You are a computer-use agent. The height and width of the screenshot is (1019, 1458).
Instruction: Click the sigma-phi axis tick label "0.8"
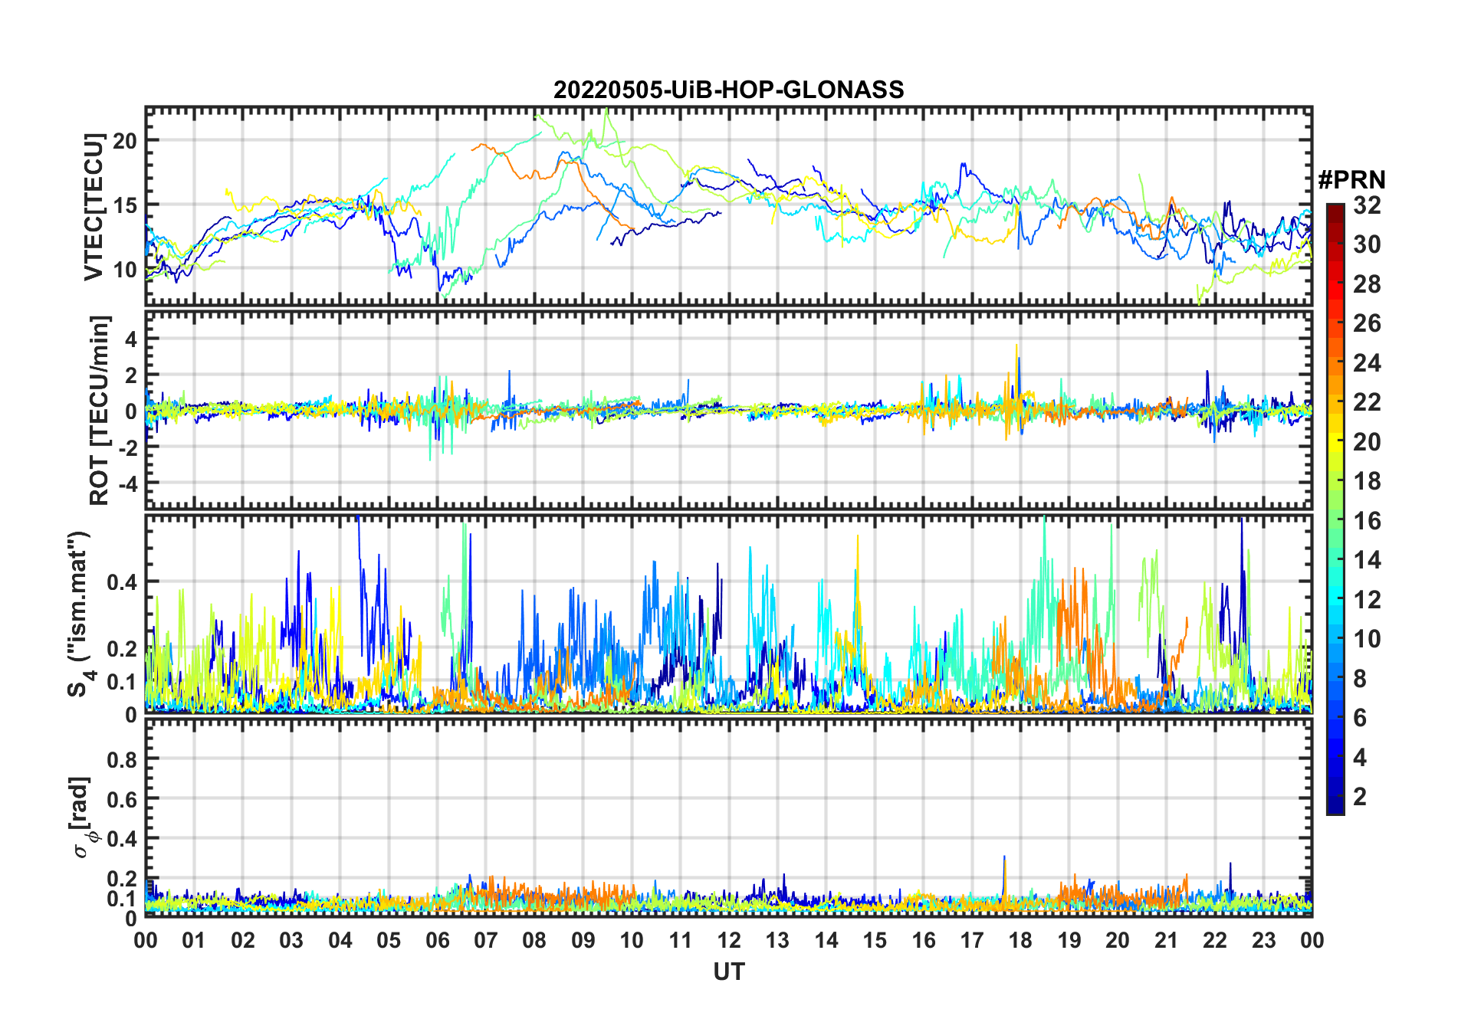(x=123, y=760)
